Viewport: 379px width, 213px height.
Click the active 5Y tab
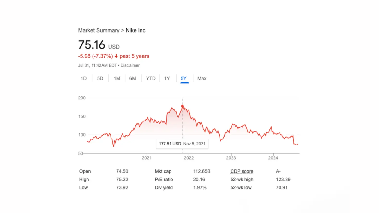pos(184,79)
